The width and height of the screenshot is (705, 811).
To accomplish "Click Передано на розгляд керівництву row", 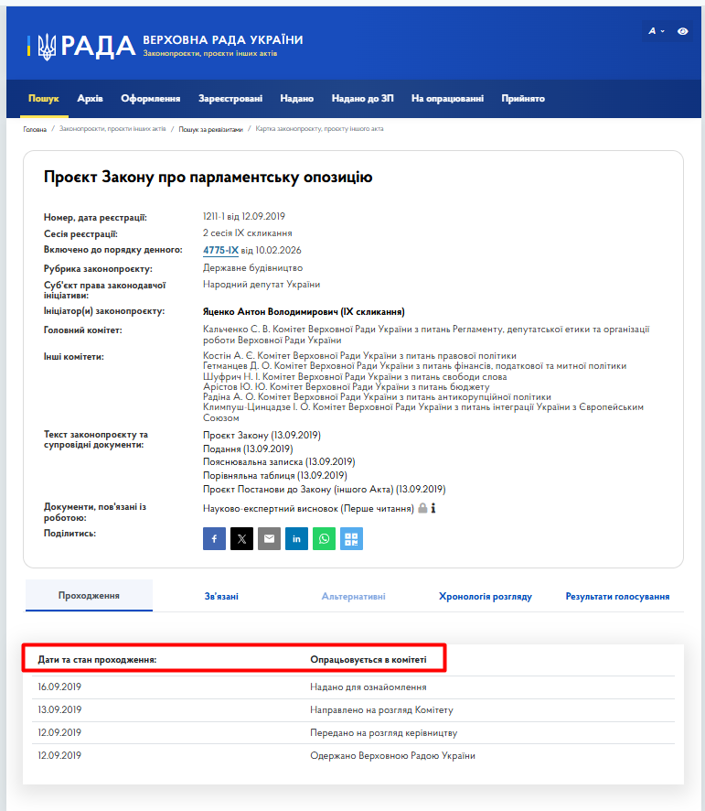I will (x=354, y=733).
